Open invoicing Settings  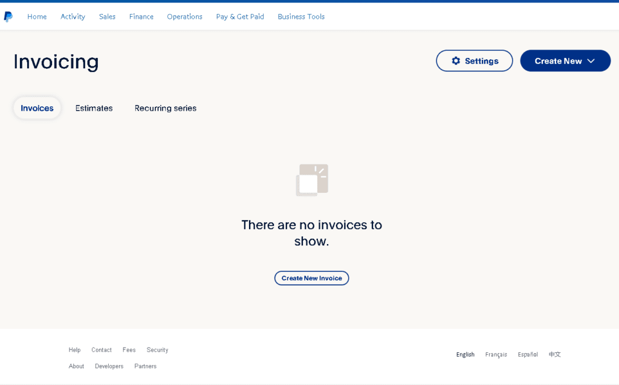click(474, 61)
